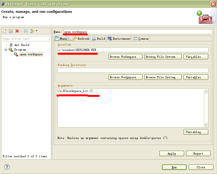Click Arguments scrollbar up arrow
This screenshot has height=174, width=217.
point(206,91)
